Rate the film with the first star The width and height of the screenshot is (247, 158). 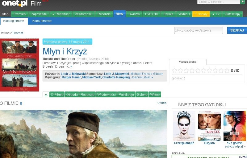pyautogui.click(x=174, y=71)
